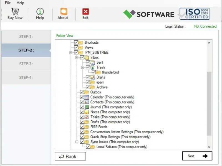Image resolution: width=222 pixels, height=166 pixels.
Task: Toggle the thunderbird folder checkbox
Action: click(x=94, y=72)
